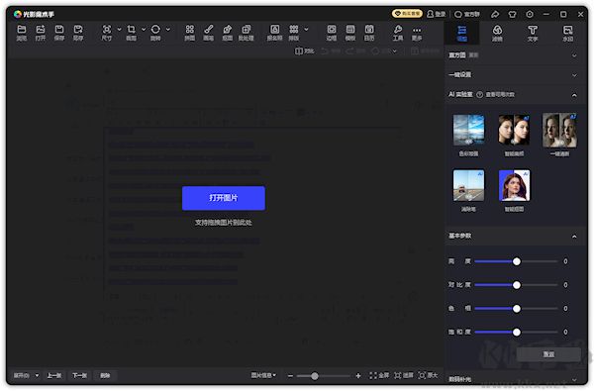Open the 日历 (Calendar) tool
This screenshot has height=391, width=594.
369,33
